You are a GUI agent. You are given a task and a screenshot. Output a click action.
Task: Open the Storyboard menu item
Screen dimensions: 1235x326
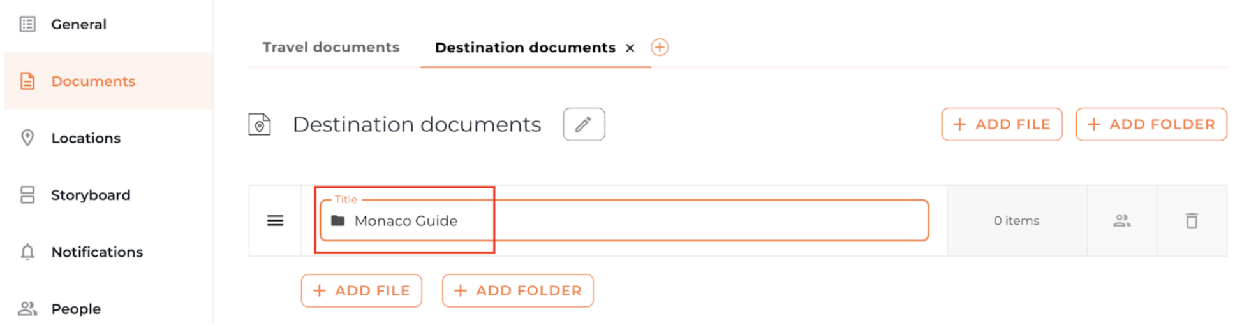(x=91, y=195)
